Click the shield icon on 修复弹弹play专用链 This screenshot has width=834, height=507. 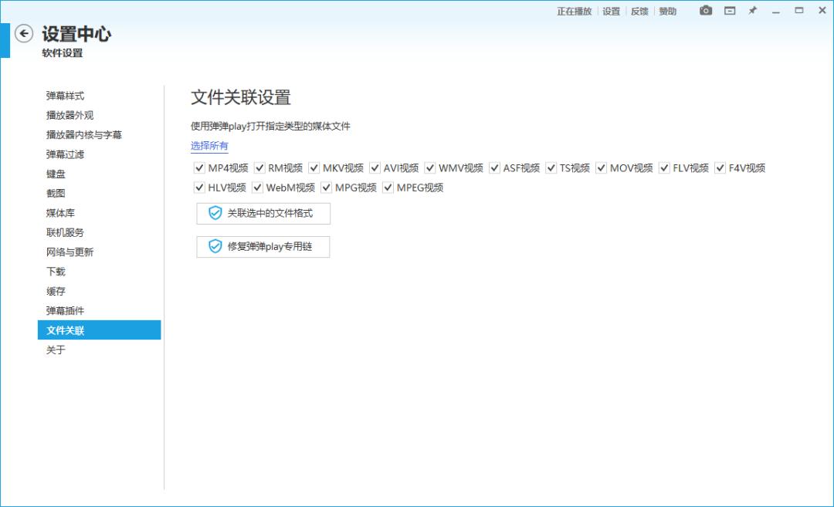(215, 247)
